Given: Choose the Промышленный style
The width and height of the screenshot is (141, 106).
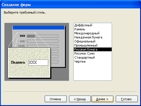Looking at the screenshot, I should click(x=93, y=45).
